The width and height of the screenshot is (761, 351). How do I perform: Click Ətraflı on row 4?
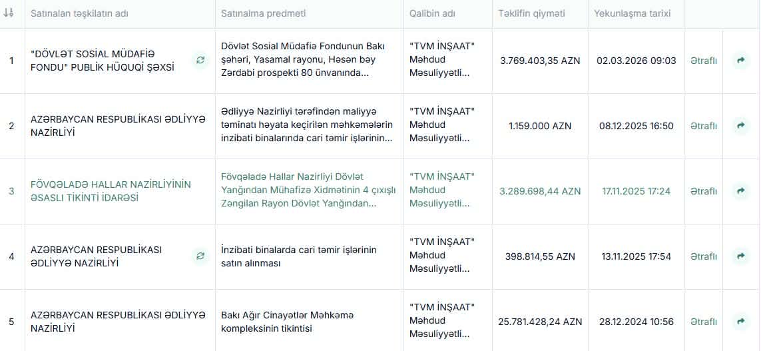coord(704,256)
